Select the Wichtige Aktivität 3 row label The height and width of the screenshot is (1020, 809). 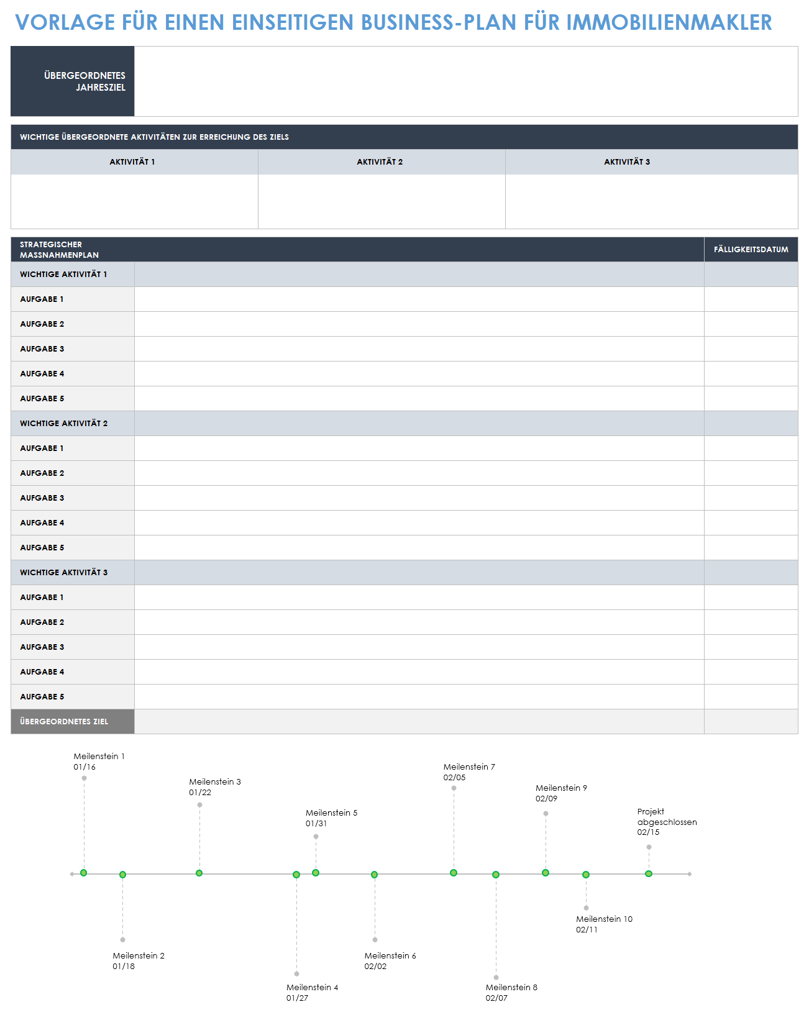(73, 573)
